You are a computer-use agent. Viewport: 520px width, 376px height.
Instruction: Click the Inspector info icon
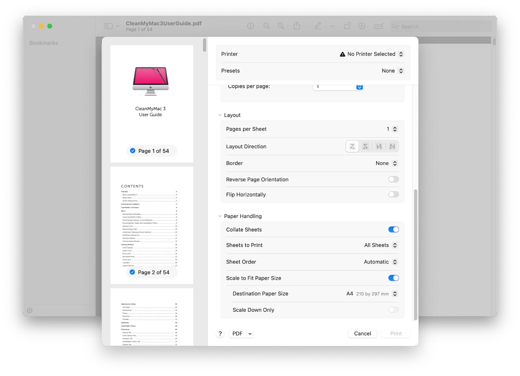[250, 26]
